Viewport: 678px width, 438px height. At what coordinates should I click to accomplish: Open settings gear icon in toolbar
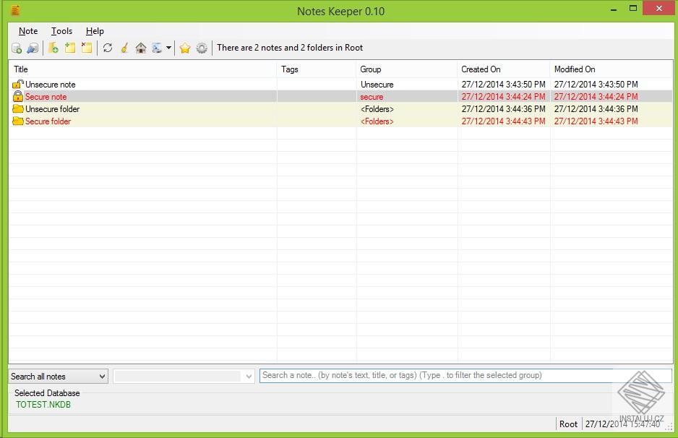(x=202, y=48)
